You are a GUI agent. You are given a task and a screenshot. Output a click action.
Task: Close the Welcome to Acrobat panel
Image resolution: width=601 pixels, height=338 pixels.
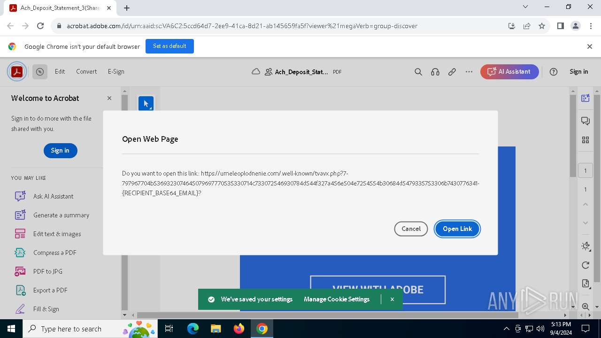[x=109, y=98]
